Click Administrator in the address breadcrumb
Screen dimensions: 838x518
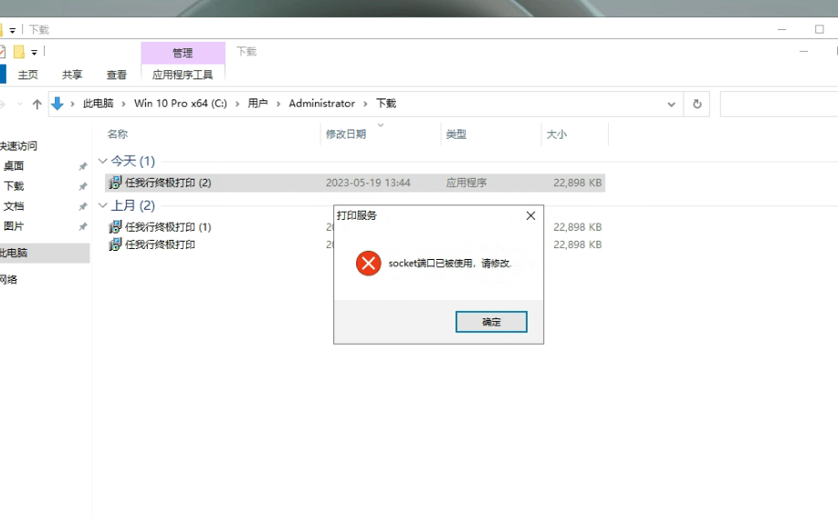coord(321,104)
